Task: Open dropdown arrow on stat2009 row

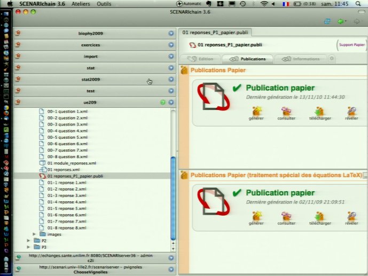Action: [x=171, y=79]
